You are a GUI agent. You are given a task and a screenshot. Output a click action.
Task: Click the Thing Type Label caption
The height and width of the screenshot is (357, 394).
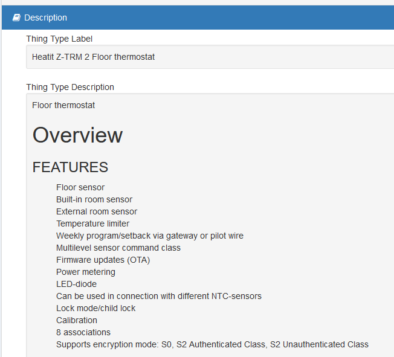59,39
